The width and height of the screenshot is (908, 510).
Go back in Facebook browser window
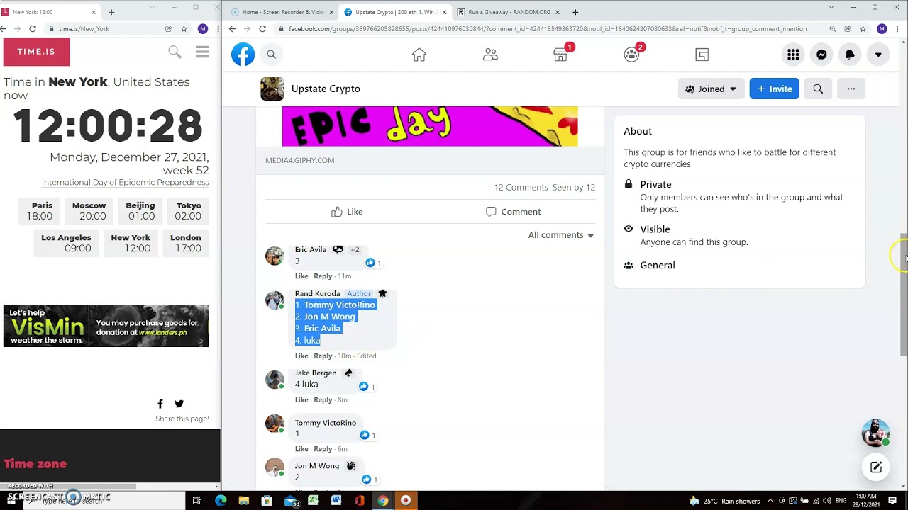232,29
